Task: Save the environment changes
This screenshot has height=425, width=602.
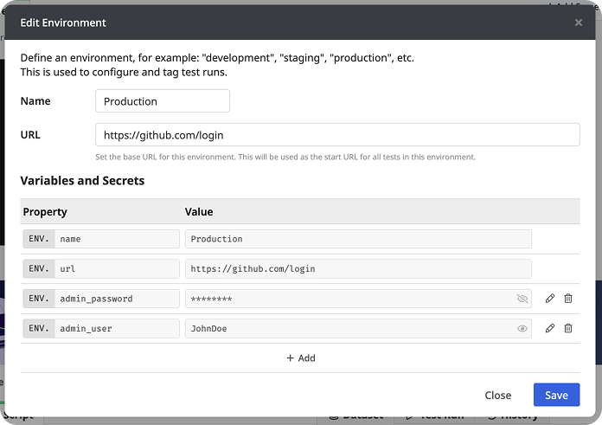Action: 556,395
